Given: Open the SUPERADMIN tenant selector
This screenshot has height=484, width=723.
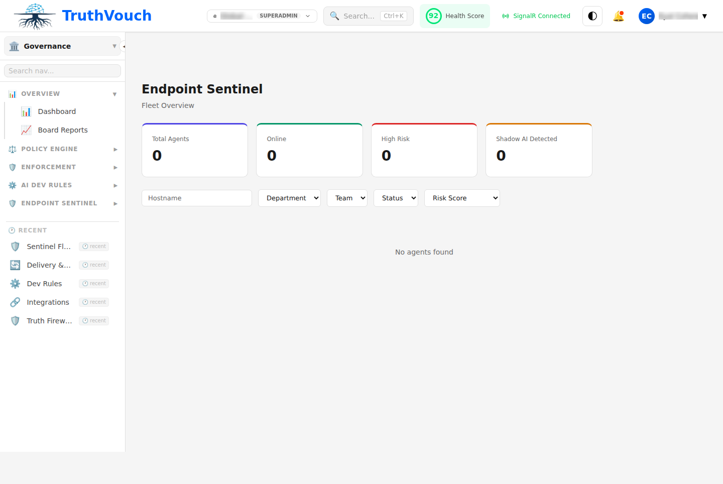Looking at the screenshot, I should [x=262, y=16].
